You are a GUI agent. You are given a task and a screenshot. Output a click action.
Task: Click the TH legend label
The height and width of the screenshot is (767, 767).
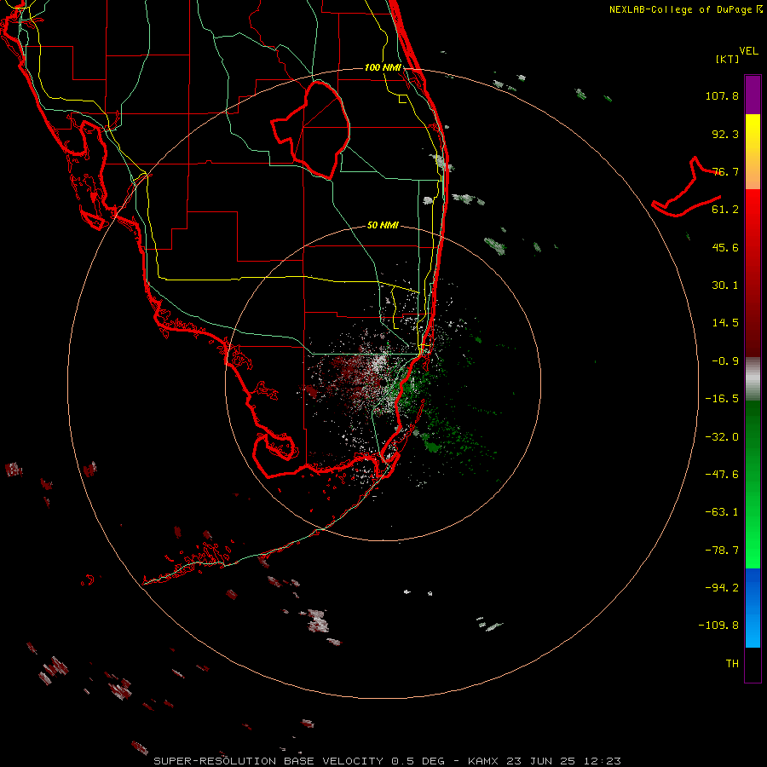point(732,663)
